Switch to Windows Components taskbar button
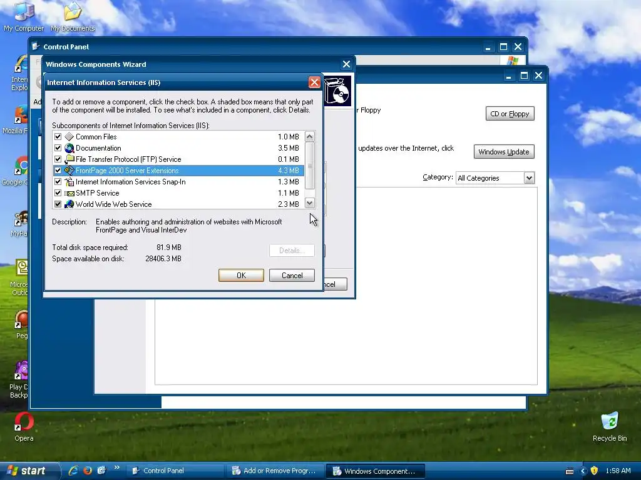641x480 pixels. point(376,471)
